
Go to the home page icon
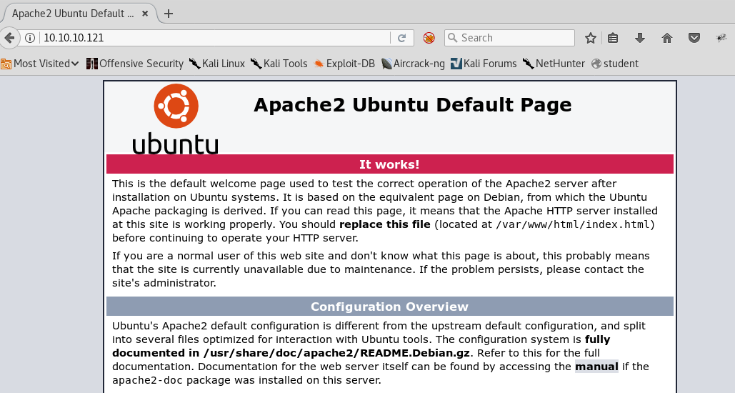pyautogui.click(x=667, y=38)
